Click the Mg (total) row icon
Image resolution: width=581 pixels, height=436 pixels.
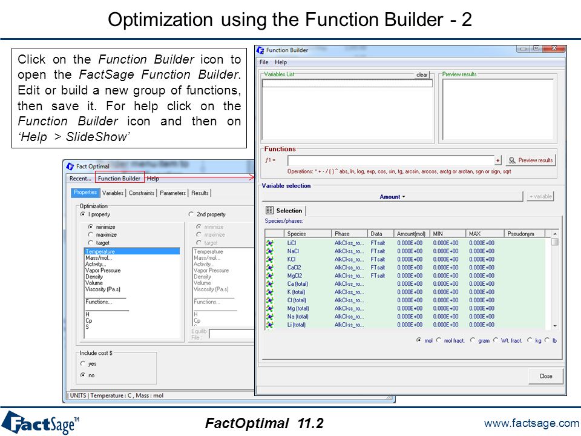tap(270, 308)
